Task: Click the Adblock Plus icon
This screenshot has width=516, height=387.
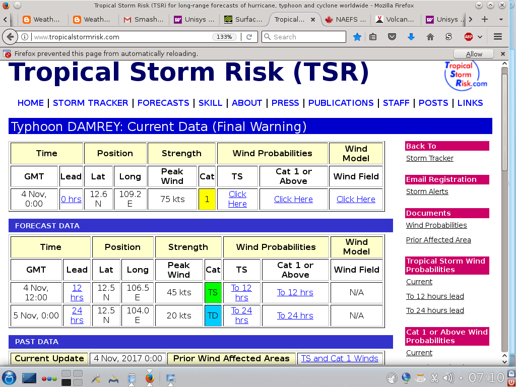Action: 468,37
